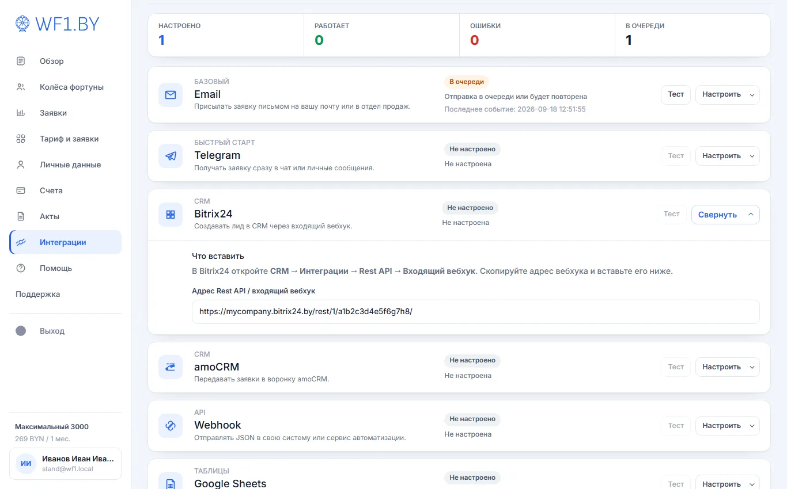This screenshot has height=489, width=787.
Task: Click the Помощь question mark icon
Action: pyautogui.click(x=21, y=268)
